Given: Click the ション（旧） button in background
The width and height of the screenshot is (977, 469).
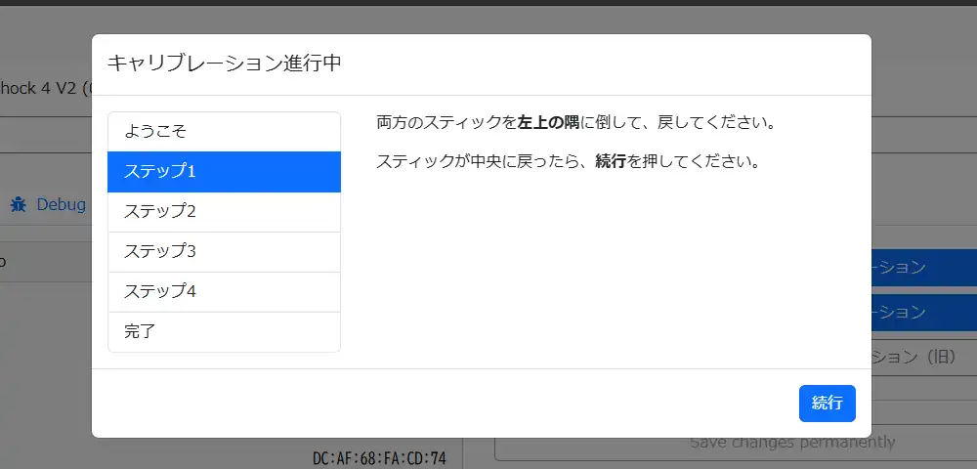Looking at the screenshot, I should [x=924, y=357].
